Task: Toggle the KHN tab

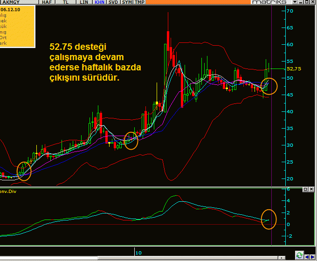Action: (x=99, y=2)
